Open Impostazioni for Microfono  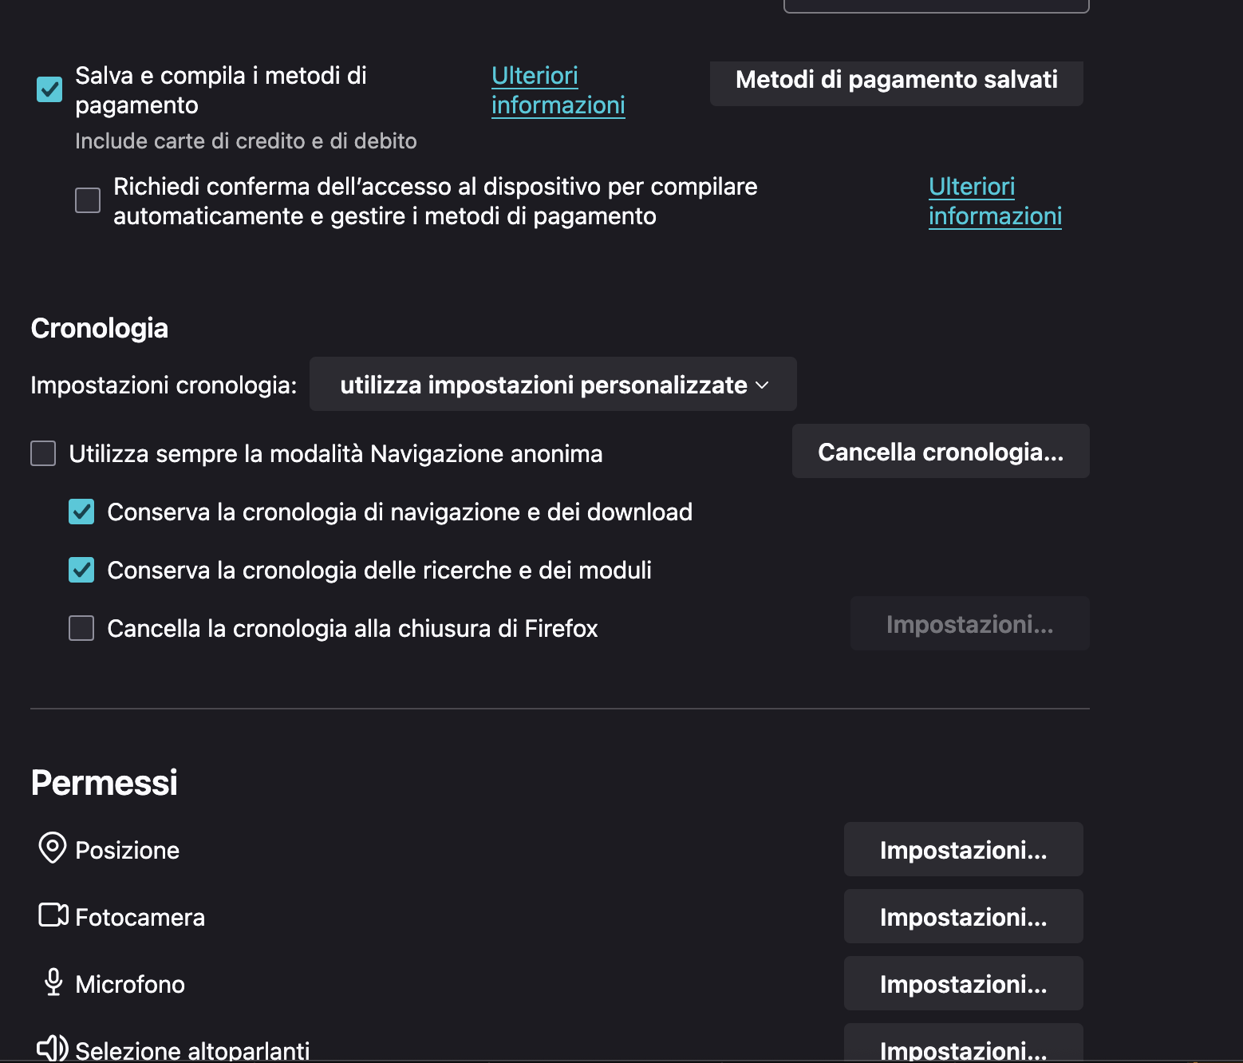(x=963, y=984)
